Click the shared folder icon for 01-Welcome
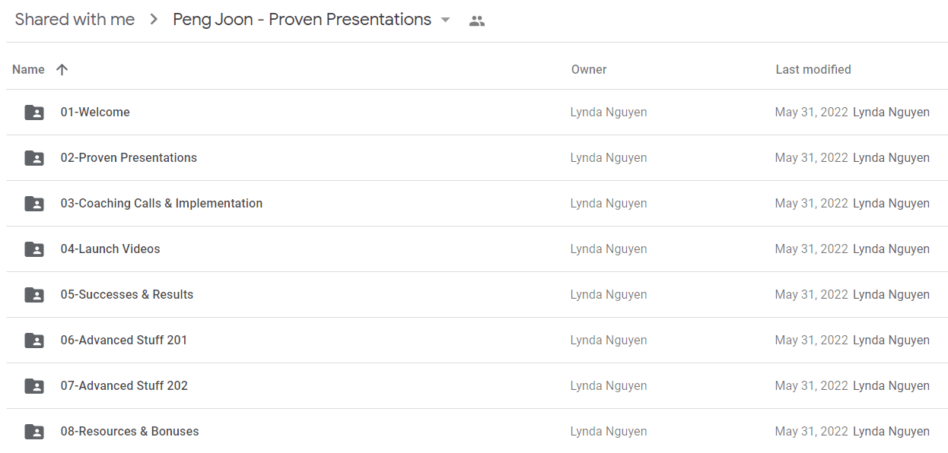 34,112
